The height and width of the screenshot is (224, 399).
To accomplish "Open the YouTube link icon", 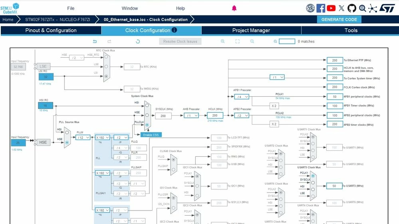I will point(331,8).
